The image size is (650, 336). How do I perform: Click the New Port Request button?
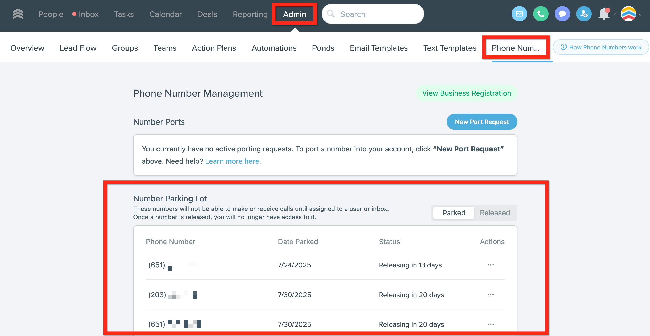pyautogui.click(x=481, y=122)
